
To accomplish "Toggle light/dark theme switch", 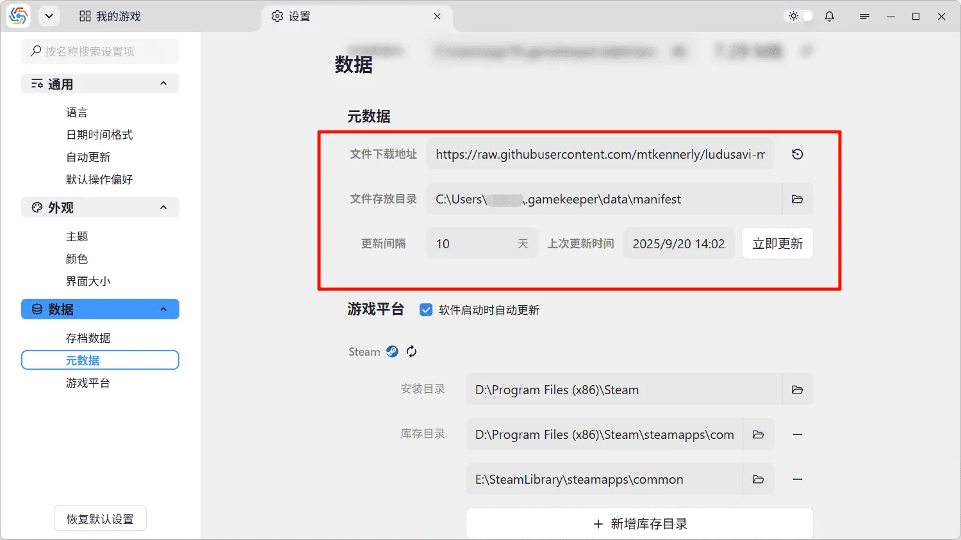I will pos(800,17).
